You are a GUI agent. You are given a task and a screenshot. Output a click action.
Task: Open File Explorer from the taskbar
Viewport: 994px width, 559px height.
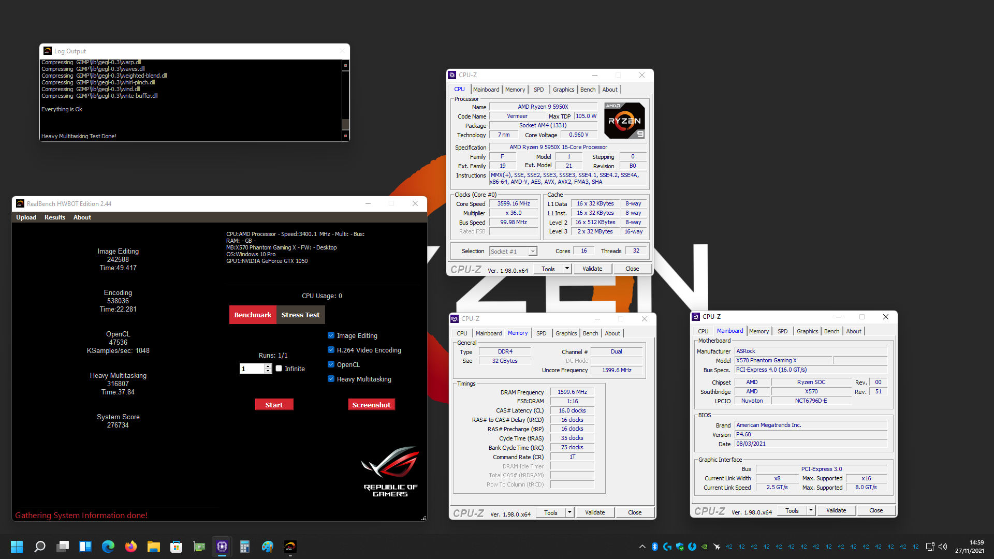point(154,547)
